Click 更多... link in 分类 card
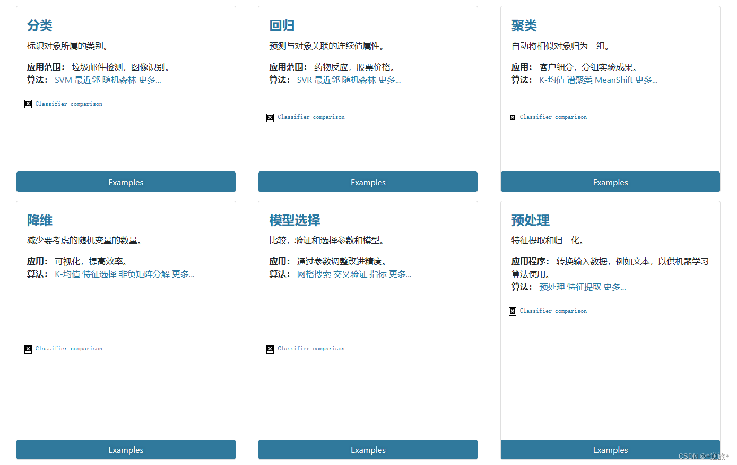The image size is (737, 465). (x=150, y=80)
